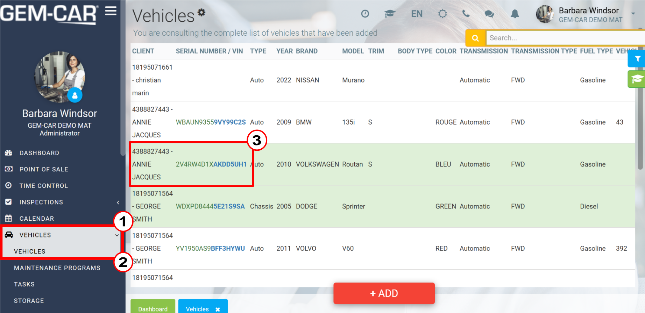Click the Inspections checkmark icon
This screenshot has height=313, width=645.
tap(8, 202)
